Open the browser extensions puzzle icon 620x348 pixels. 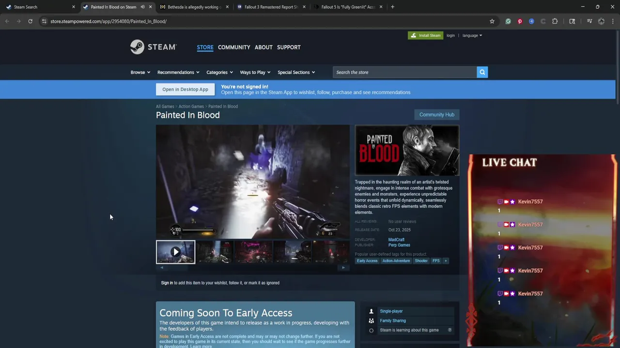[x=555, y=21]
